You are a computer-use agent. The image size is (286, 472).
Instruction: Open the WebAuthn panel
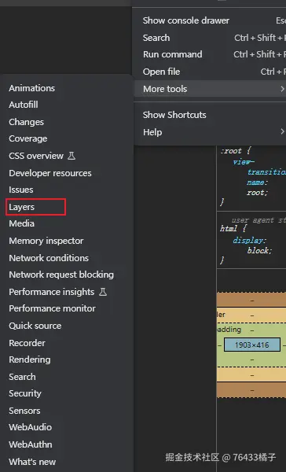tap(31, 444)
